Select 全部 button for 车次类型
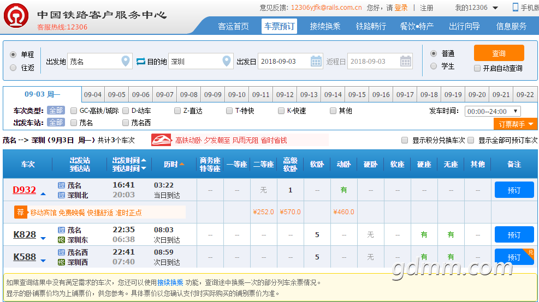 coord(56,111)
